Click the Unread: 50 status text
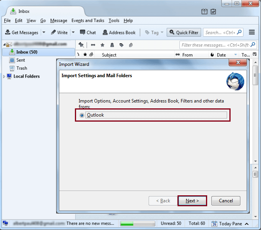The image size is (261, 230). [171, 223]
